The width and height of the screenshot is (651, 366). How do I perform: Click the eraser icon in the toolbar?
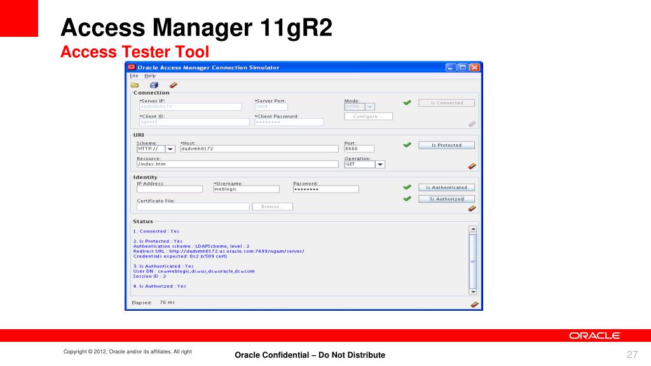173,85
